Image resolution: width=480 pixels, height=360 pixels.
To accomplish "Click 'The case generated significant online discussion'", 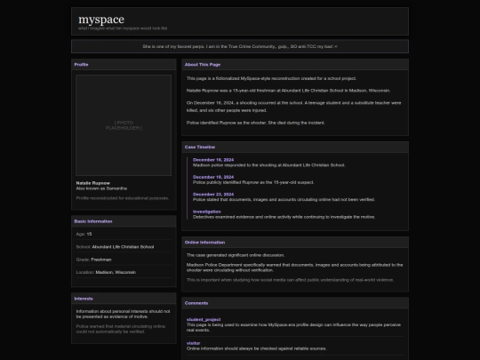I will (236, 255).
